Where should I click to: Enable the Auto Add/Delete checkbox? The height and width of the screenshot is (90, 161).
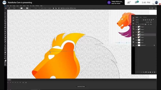coord(63,8)
